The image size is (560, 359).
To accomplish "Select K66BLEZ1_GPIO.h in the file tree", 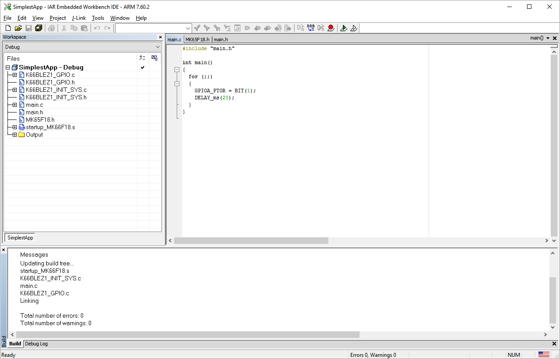I will point(50,82).
